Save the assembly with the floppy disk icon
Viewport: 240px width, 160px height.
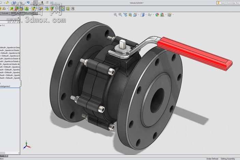coord(14,2)
